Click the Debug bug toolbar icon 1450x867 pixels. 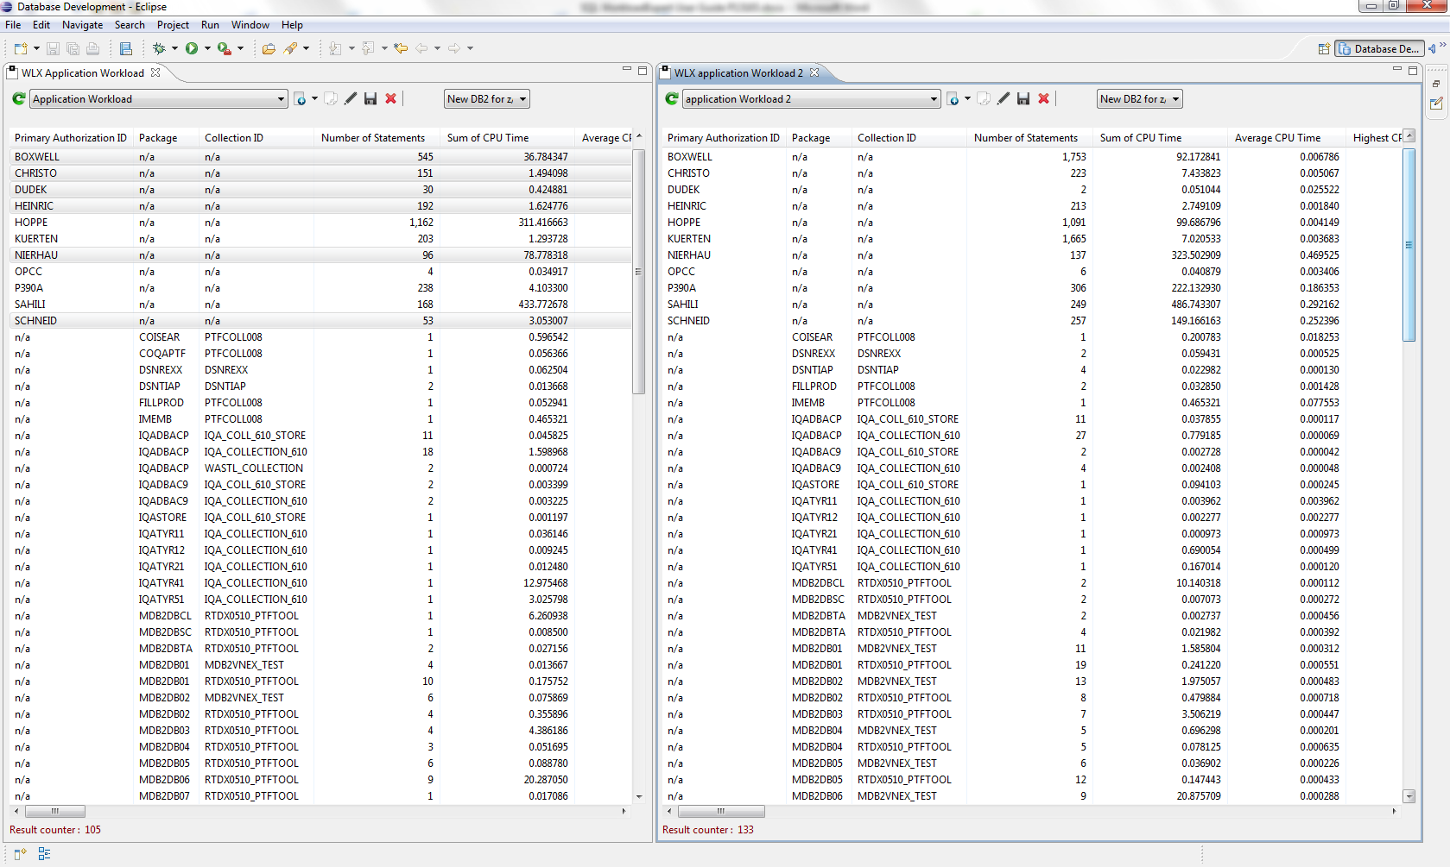click(159, 48)
